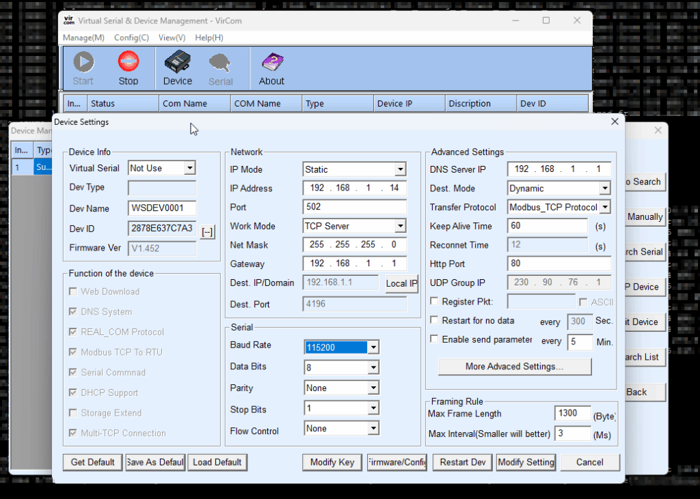This screenshot has width=700, height=499.
Task: Enable Restart for no data checkbox
Action: 434,320
